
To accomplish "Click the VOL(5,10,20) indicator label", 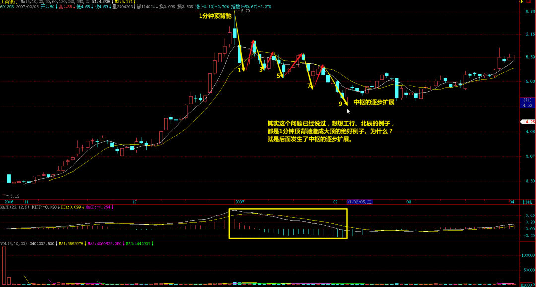I will [14, 244].
